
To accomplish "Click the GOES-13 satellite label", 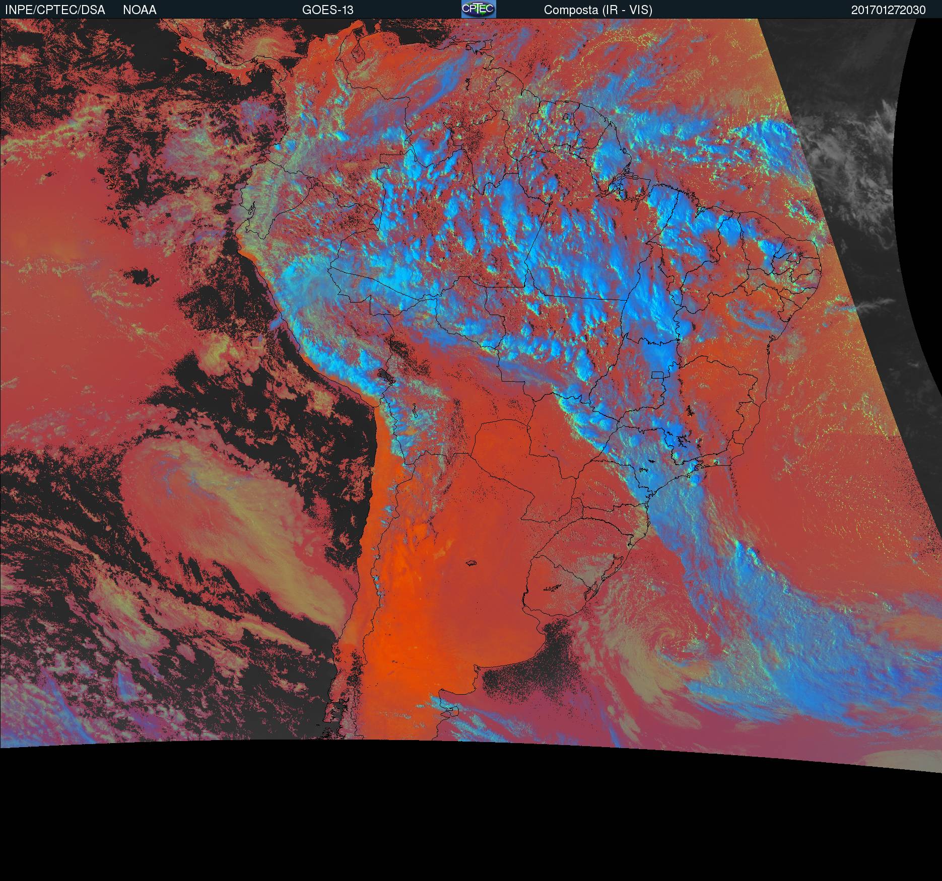I will [x=327, y=10].
